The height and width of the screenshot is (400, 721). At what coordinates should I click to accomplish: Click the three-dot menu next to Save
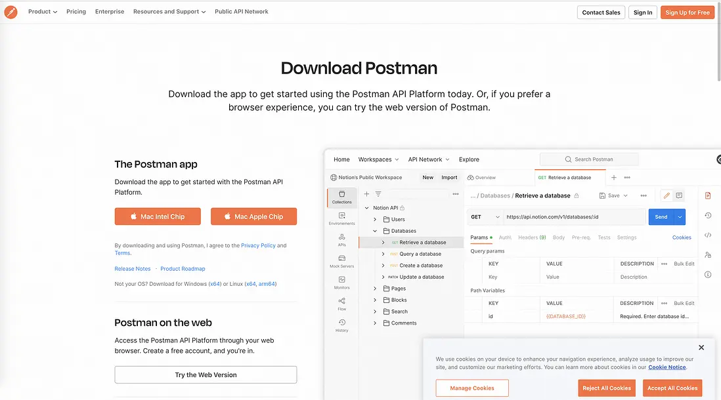(x=644, y=195)
